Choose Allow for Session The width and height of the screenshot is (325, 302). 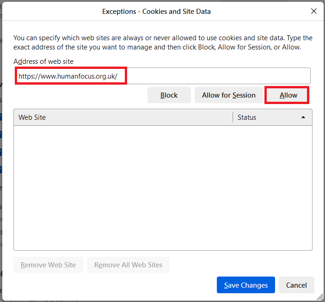[228, 95]
